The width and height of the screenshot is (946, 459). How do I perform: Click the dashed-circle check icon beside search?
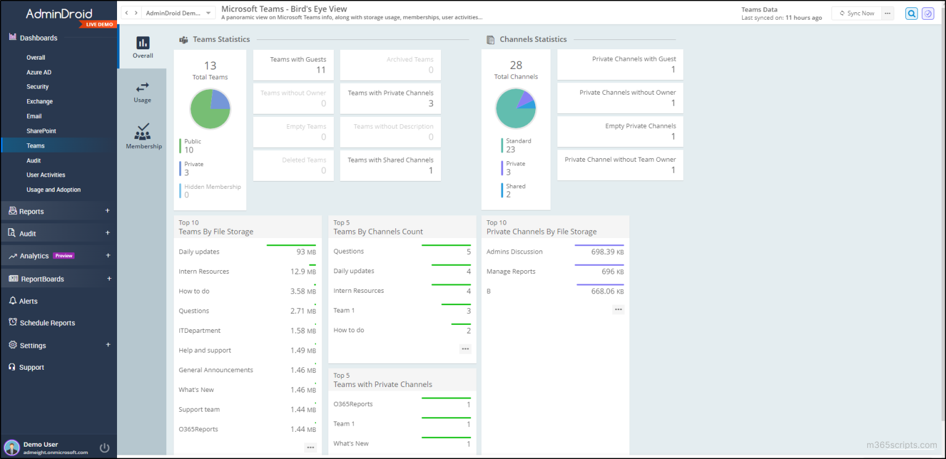pyautogui.click(x=928, y=13)
